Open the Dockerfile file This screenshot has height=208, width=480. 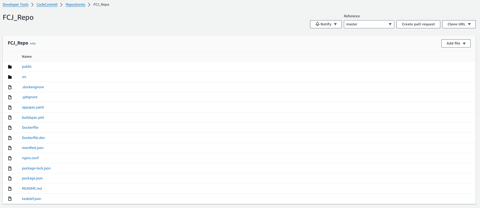click(x=30, y=128)
